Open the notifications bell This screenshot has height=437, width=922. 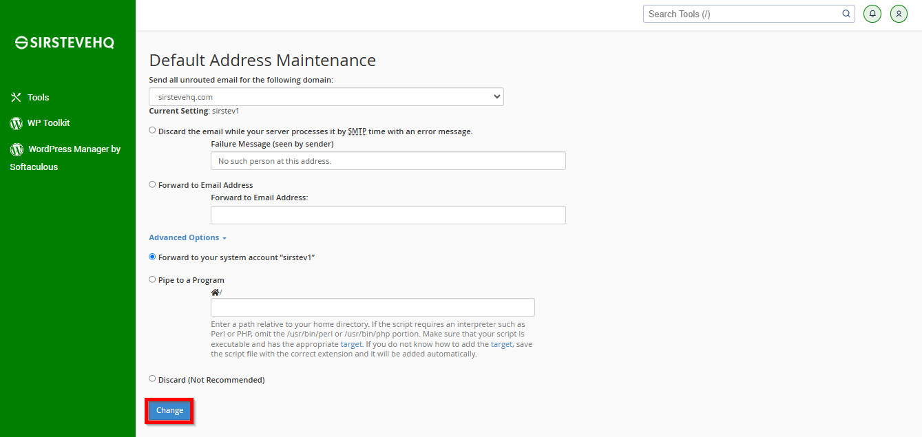click(872, 14)
